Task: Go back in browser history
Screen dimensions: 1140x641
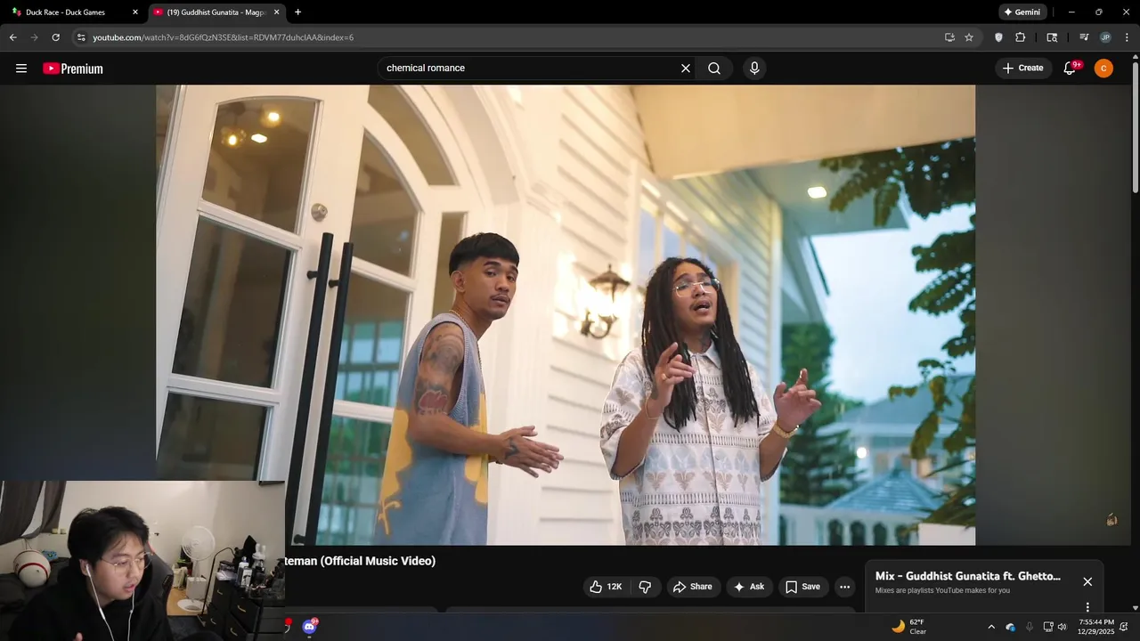Action: coord(12,37)
